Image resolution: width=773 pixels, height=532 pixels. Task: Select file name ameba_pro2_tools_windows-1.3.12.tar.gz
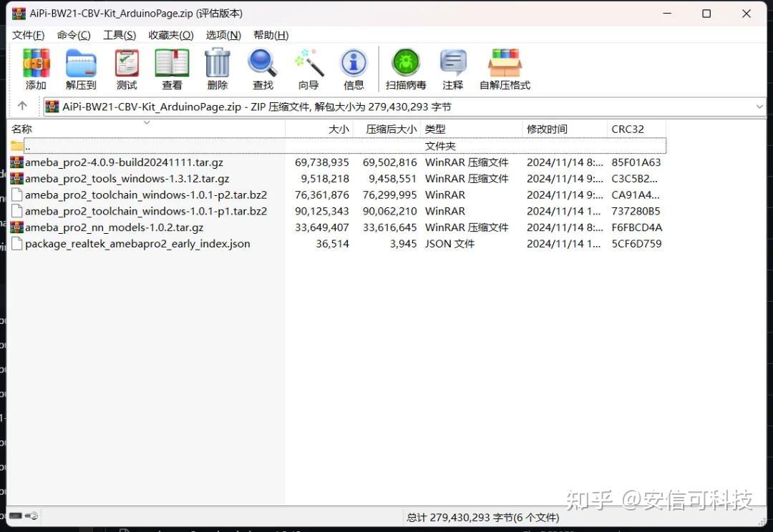tap(127, 178)
